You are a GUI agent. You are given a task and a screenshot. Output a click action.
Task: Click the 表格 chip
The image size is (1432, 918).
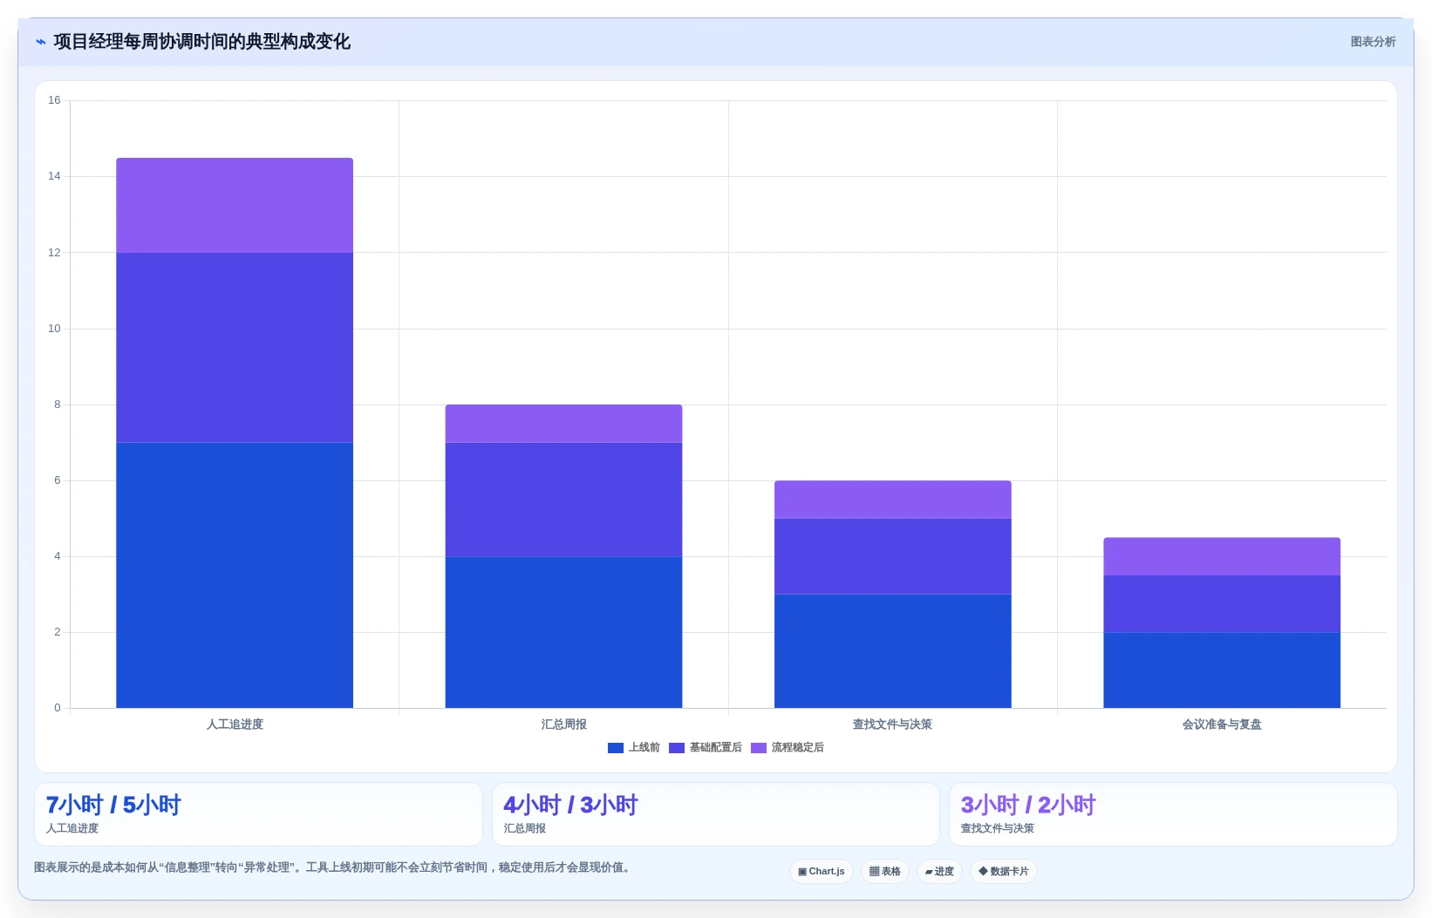(x=885, y=872)
